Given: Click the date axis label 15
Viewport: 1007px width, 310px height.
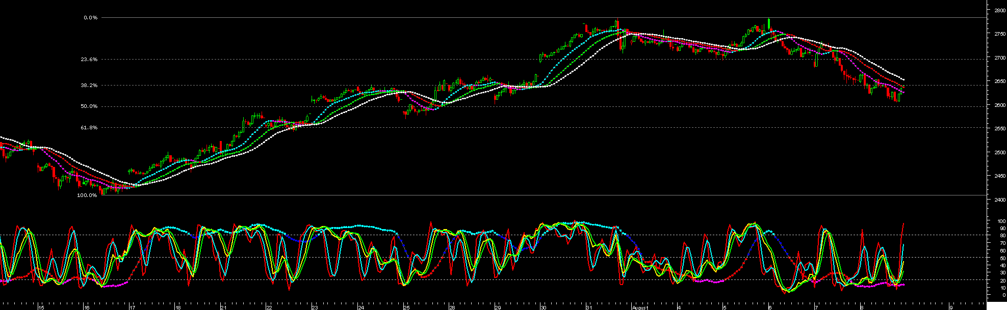Looking at the screenshot, I should [42, 307].
